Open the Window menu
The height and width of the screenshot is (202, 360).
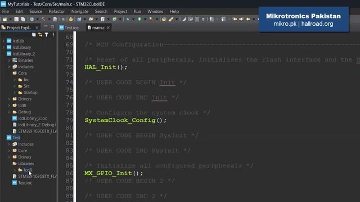point(155,11)
